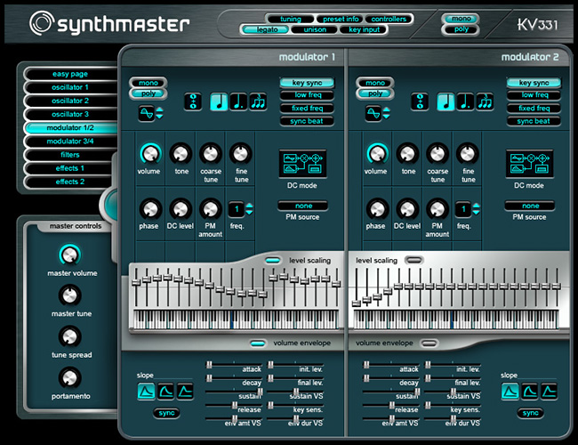Click sine waveform icon in modulator 2
The height and width of the screenshot is (445, 578).
tap(373, 113)
